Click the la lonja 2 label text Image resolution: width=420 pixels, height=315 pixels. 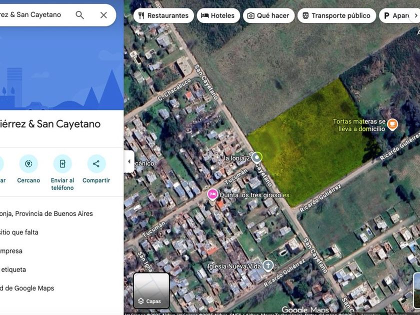click(x=237, y=158)
